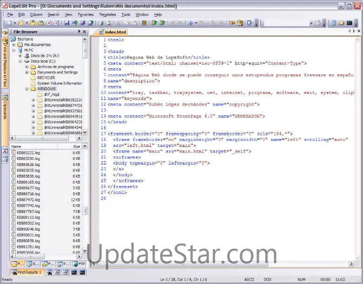This screenshot has width=363, height=284.
Task: Select the Find Results 1 tab
Action: tap(27, 272)
